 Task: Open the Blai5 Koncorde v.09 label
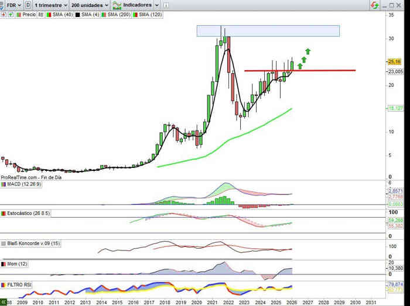pos(32,243)
